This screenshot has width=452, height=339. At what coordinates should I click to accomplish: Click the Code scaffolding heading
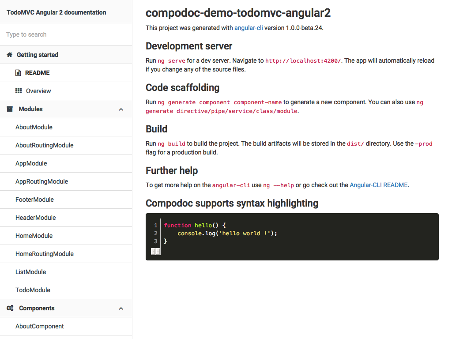coord(182,88)
